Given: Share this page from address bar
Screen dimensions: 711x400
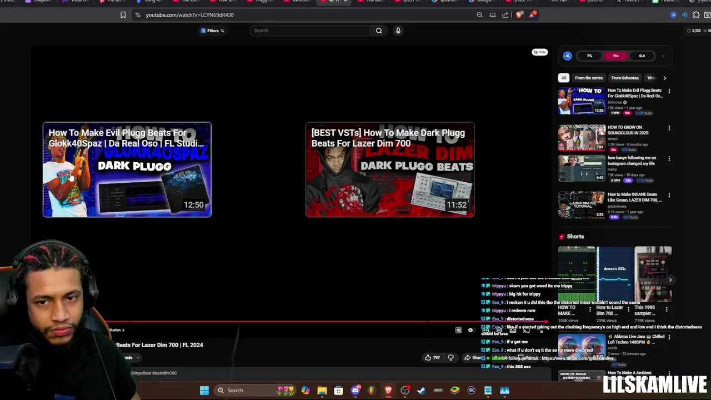Looking at the screenshot, I should pos(505,15).
